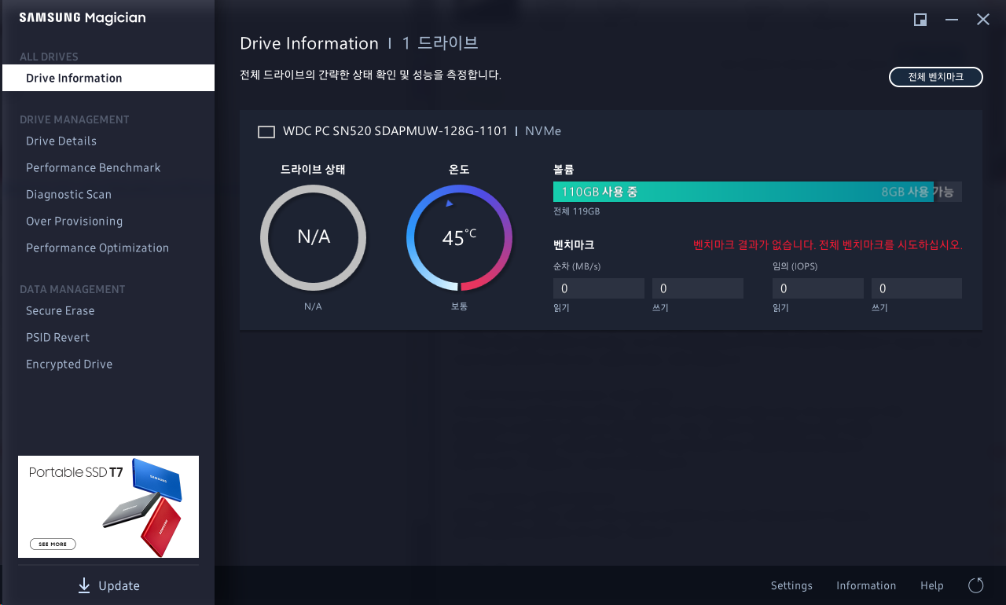This screenshot has height=605, width=1006.
Task: Close the Samsung Magician window
Action: (983, 20)
